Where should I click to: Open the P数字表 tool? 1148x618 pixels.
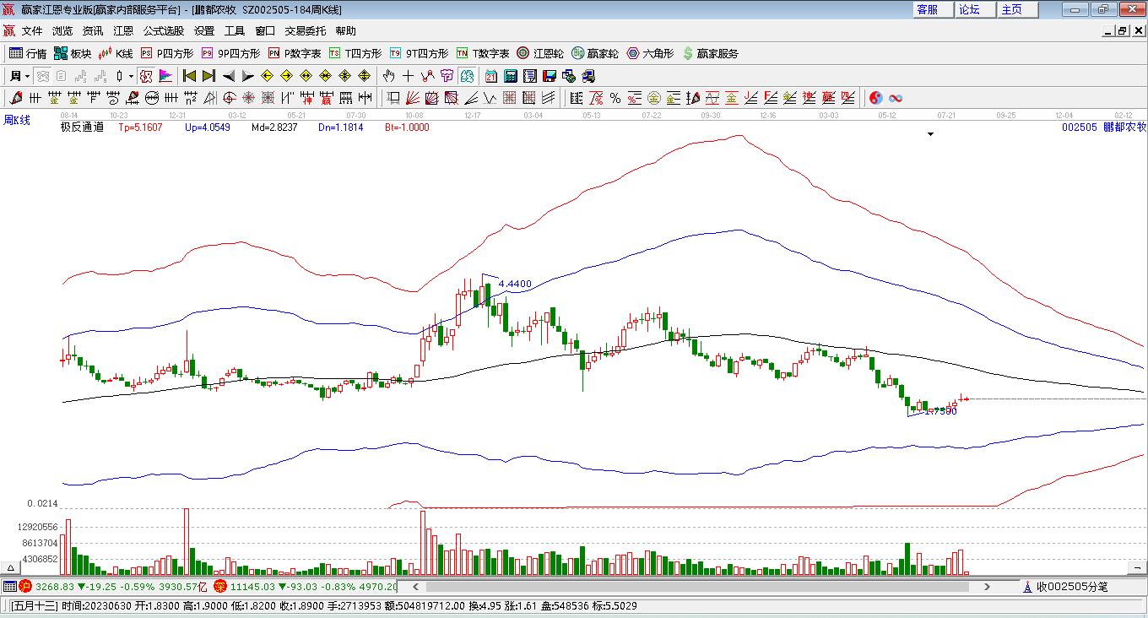295,53
